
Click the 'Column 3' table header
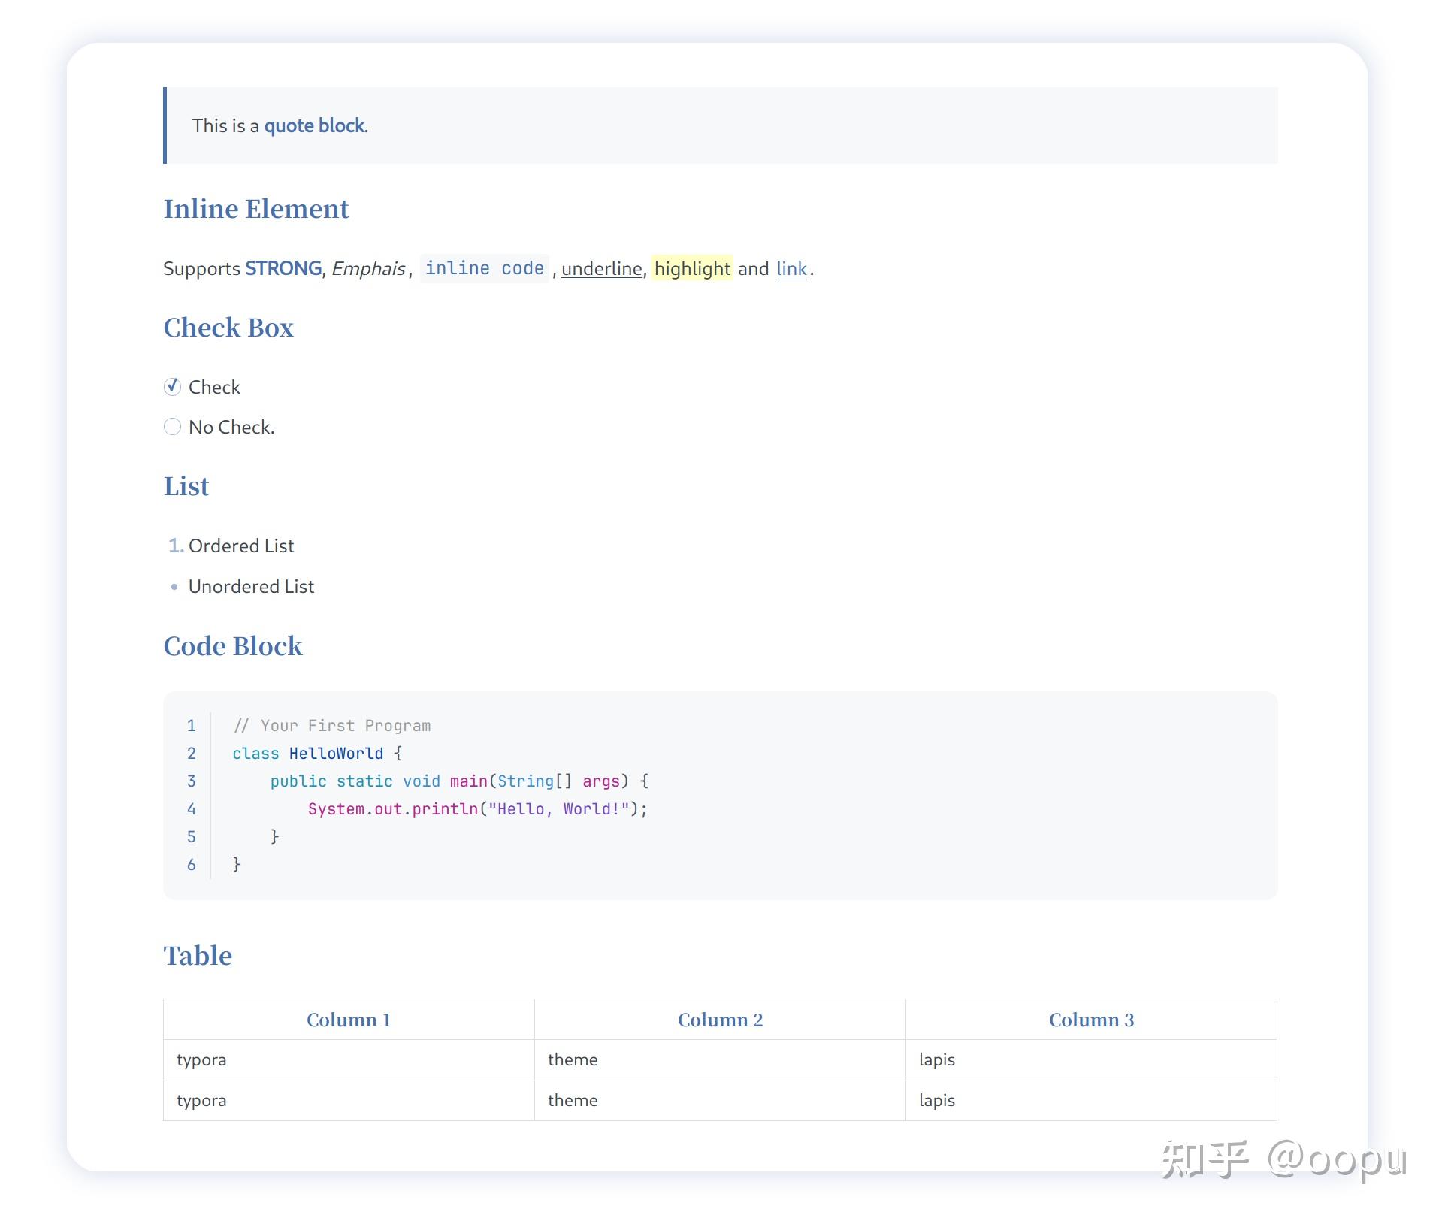1091,1020
